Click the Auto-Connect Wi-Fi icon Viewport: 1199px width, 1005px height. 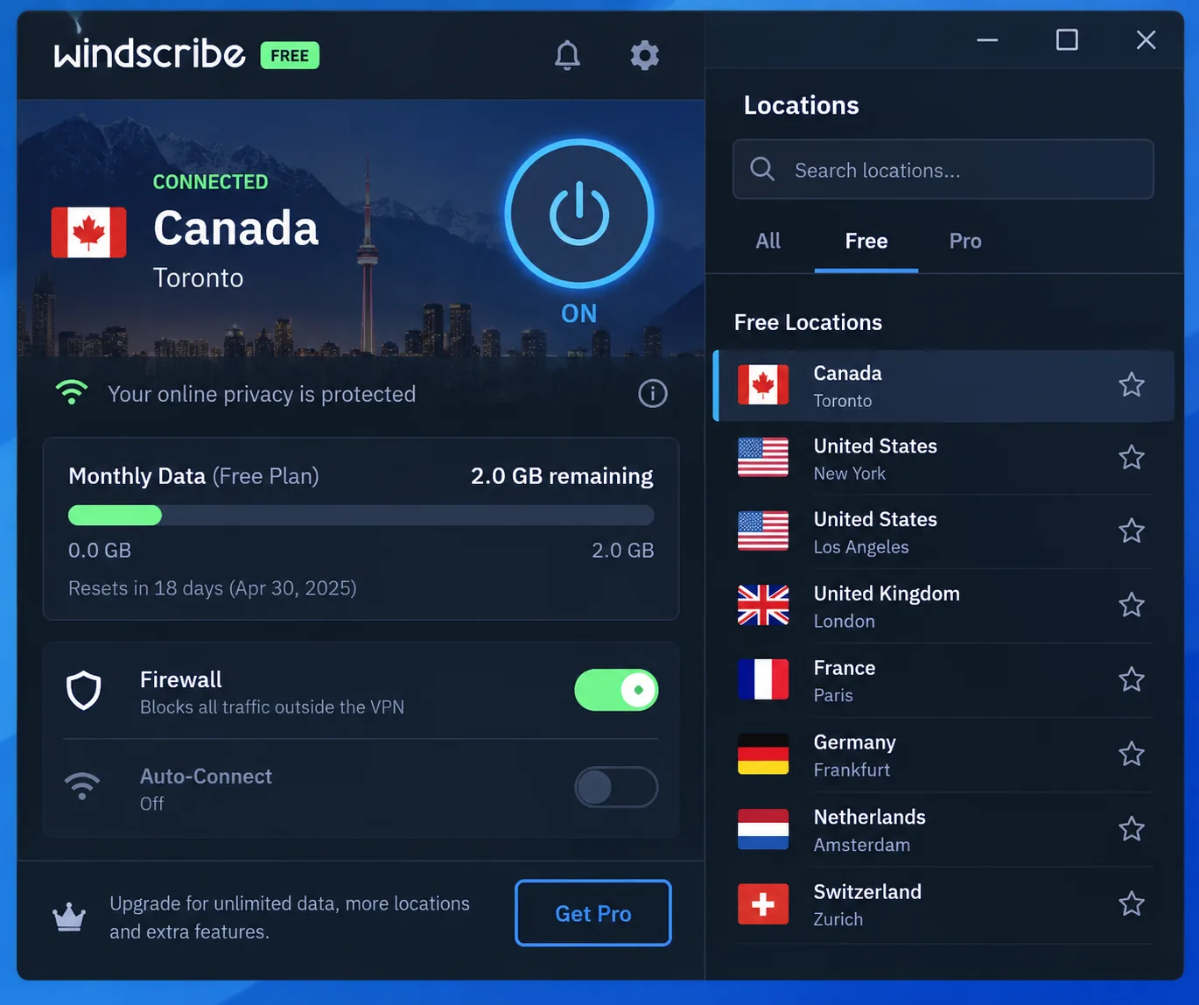pyautogui.click(x=82, y=786)
